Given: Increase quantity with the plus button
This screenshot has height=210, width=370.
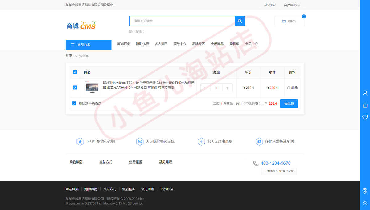Looking at the screenshot, I should (228, 88).
